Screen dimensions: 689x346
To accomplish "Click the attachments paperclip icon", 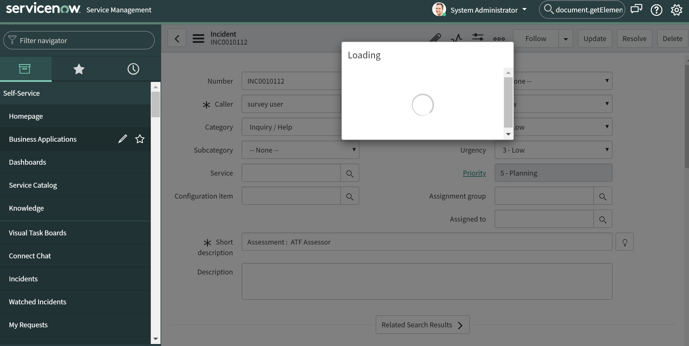I will point(435,38).
